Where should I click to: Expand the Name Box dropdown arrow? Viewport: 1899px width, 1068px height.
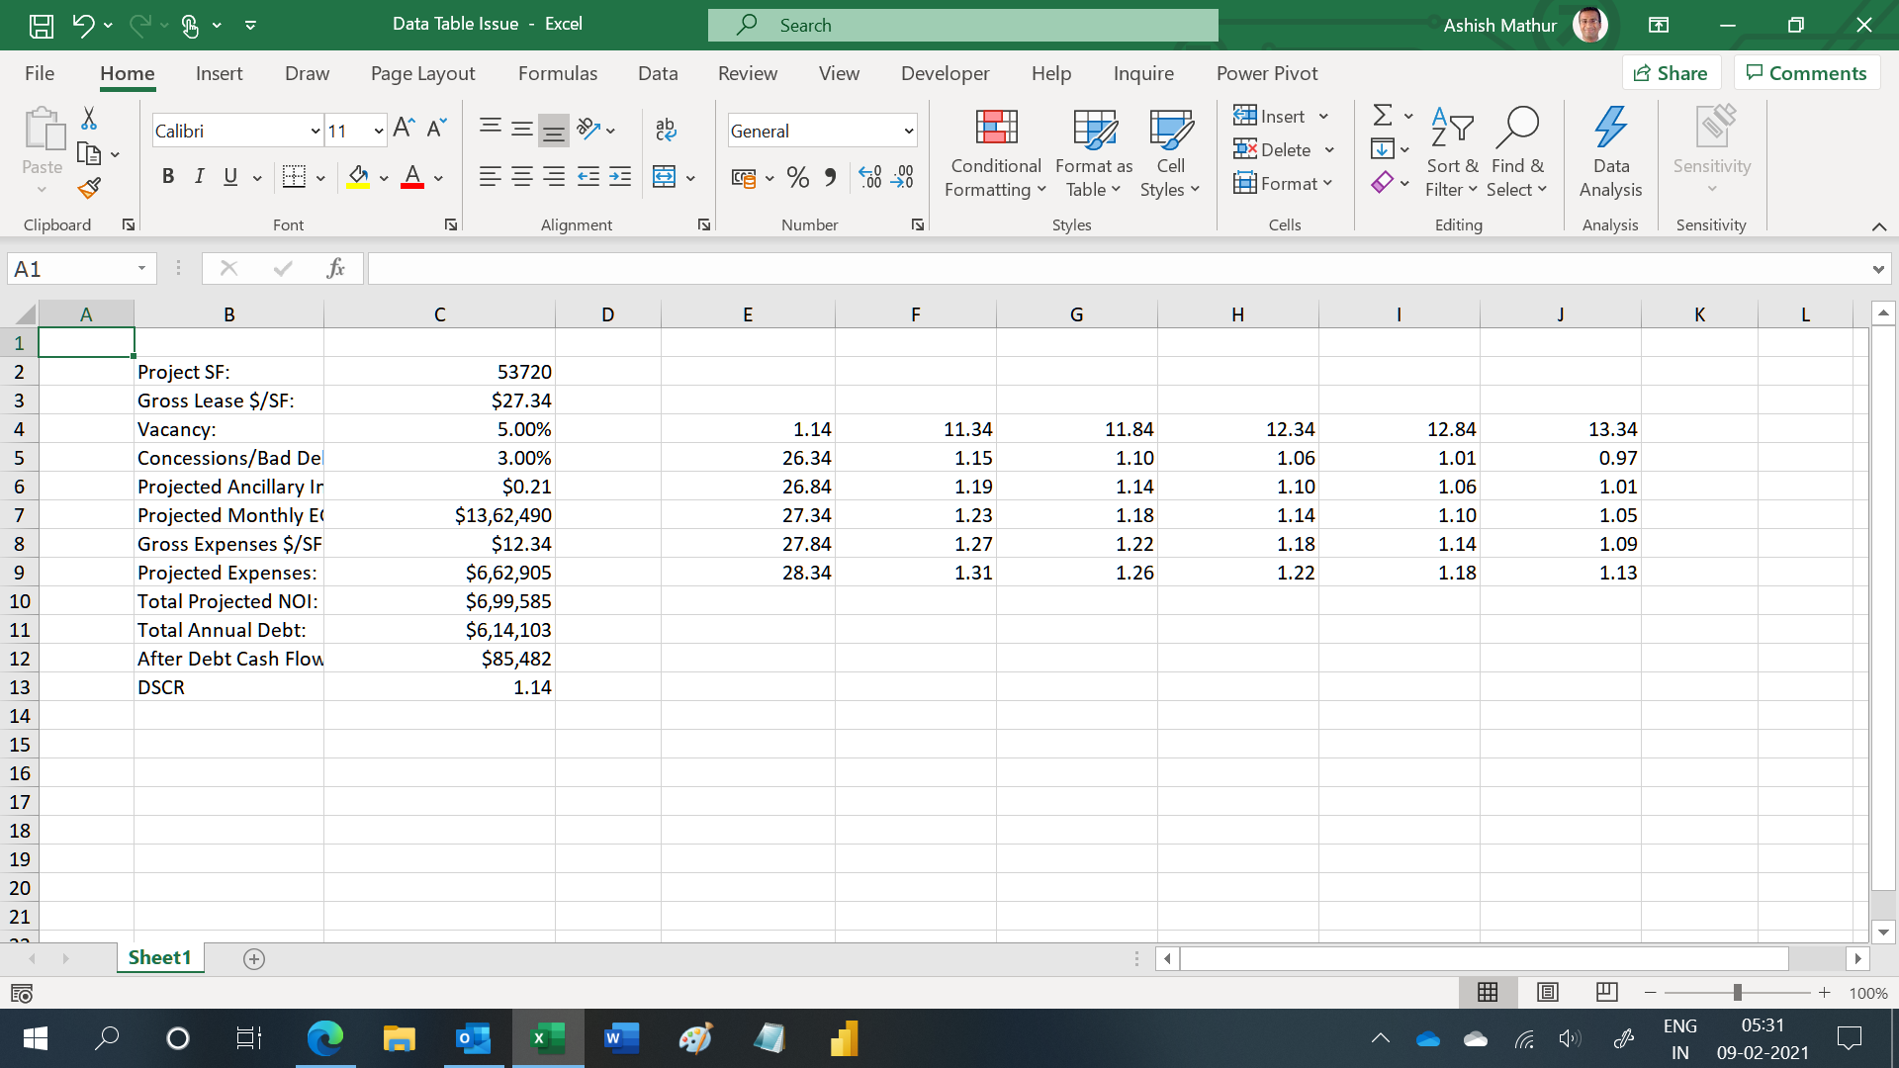[x=141, y=269]
